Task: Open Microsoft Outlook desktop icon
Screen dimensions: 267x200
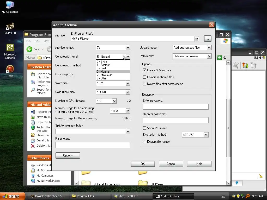Action: click(x=10, y=52)
